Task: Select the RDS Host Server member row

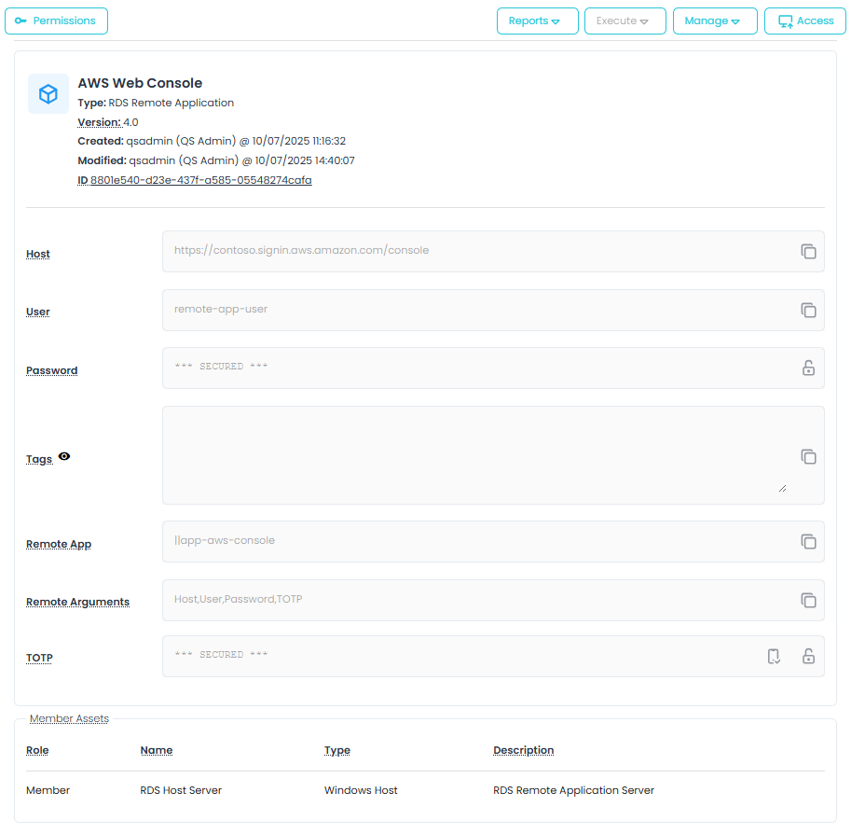Action: 181,790
